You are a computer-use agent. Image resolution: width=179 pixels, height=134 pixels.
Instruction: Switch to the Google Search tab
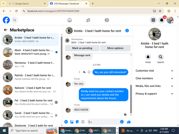pyautogui.click(x=27, y=4)
